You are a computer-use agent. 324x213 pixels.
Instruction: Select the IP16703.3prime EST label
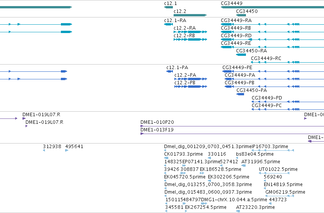click(x=270, y=147)
